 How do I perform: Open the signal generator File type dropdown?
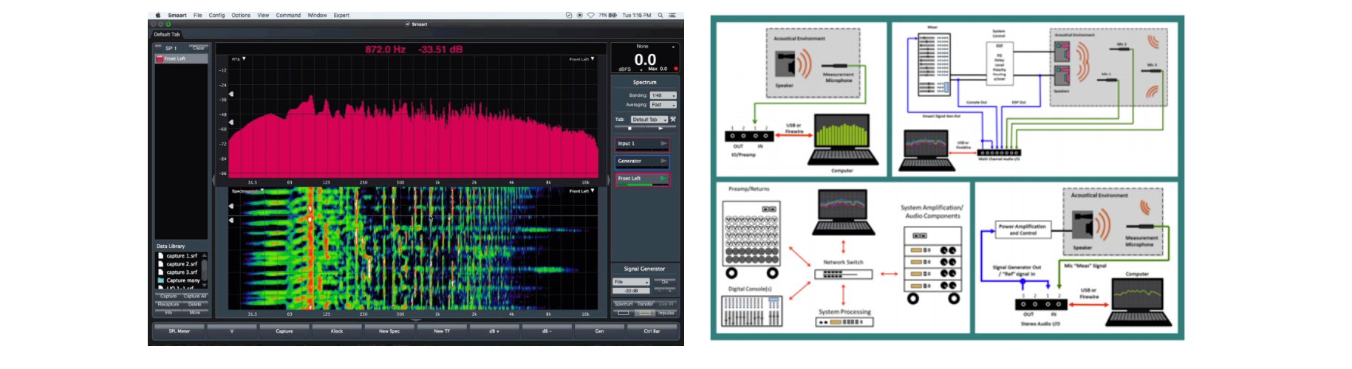pos(631,282)
